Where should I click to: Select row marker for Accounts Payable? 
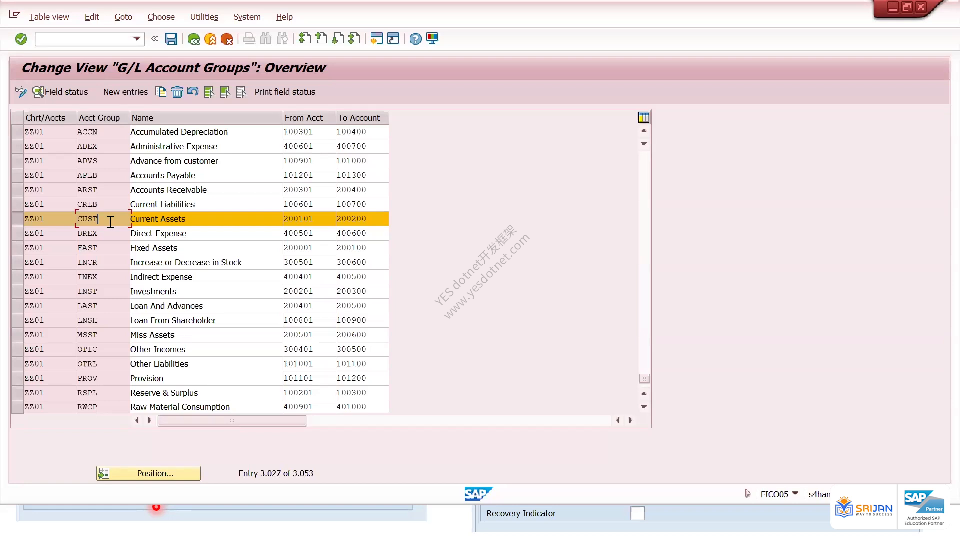point(18,175)
